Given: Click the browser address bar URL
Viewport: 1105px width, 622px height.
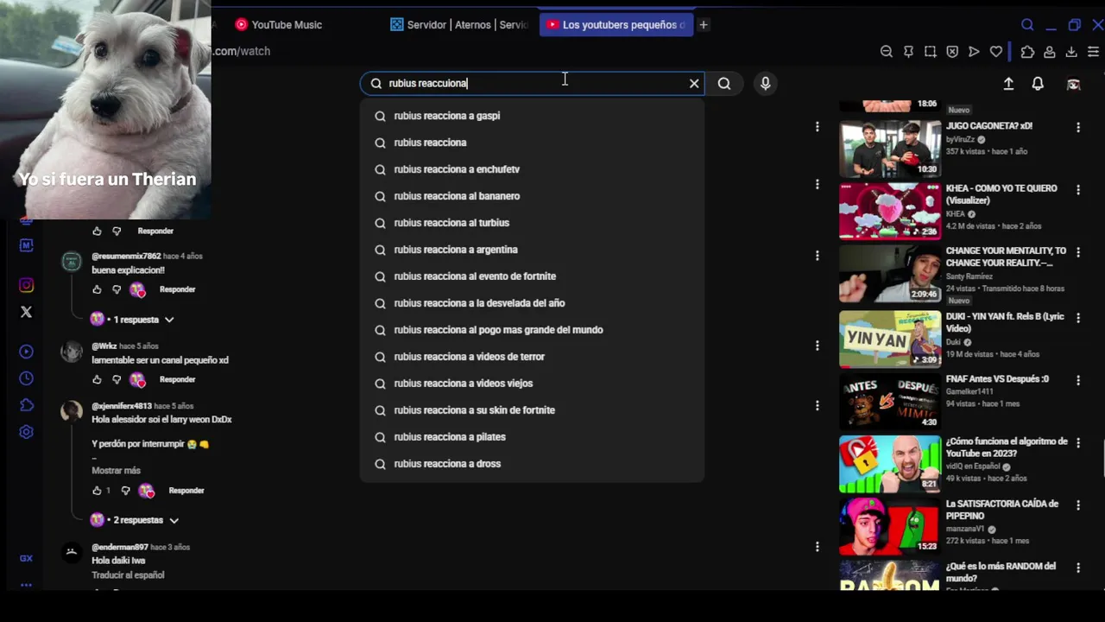Looking at the screenshot, I should click(x=242, y=52).
